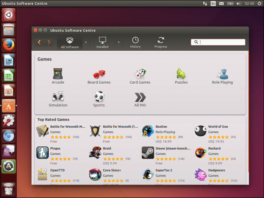Open the Files manager dock icon

(9, 30)
